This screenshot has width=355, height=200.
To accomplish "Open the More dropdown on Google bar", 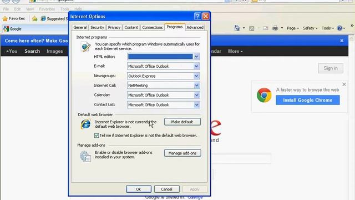I will pyautogui.click(x=235, y=51).
